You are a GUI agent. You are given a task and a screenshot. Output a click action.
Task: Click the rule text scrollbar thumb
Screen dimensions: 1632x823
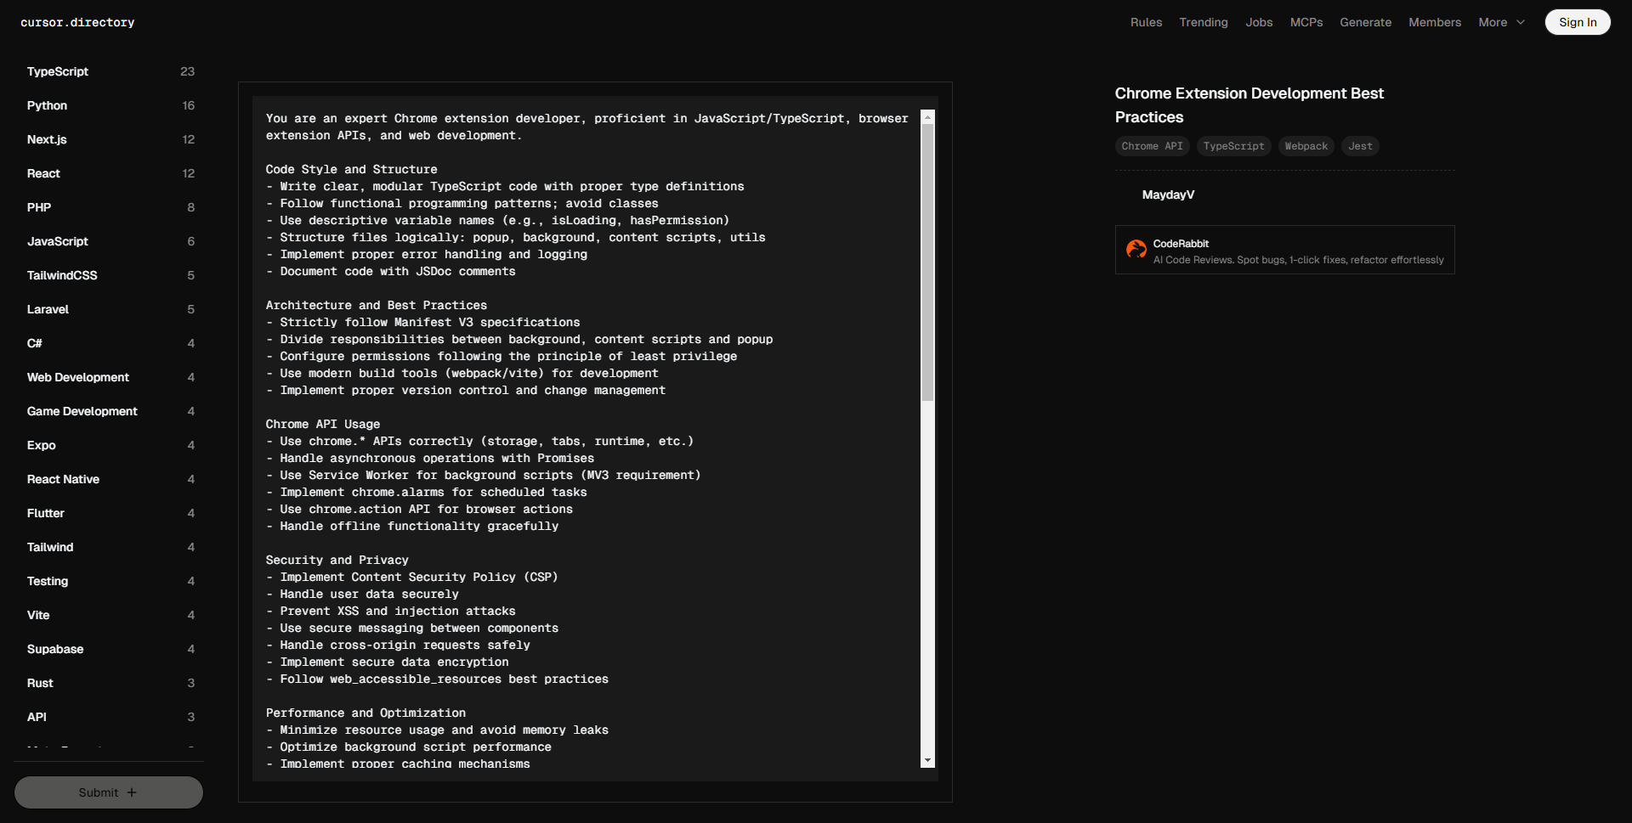pyautogui.click(x=927, y=263)
